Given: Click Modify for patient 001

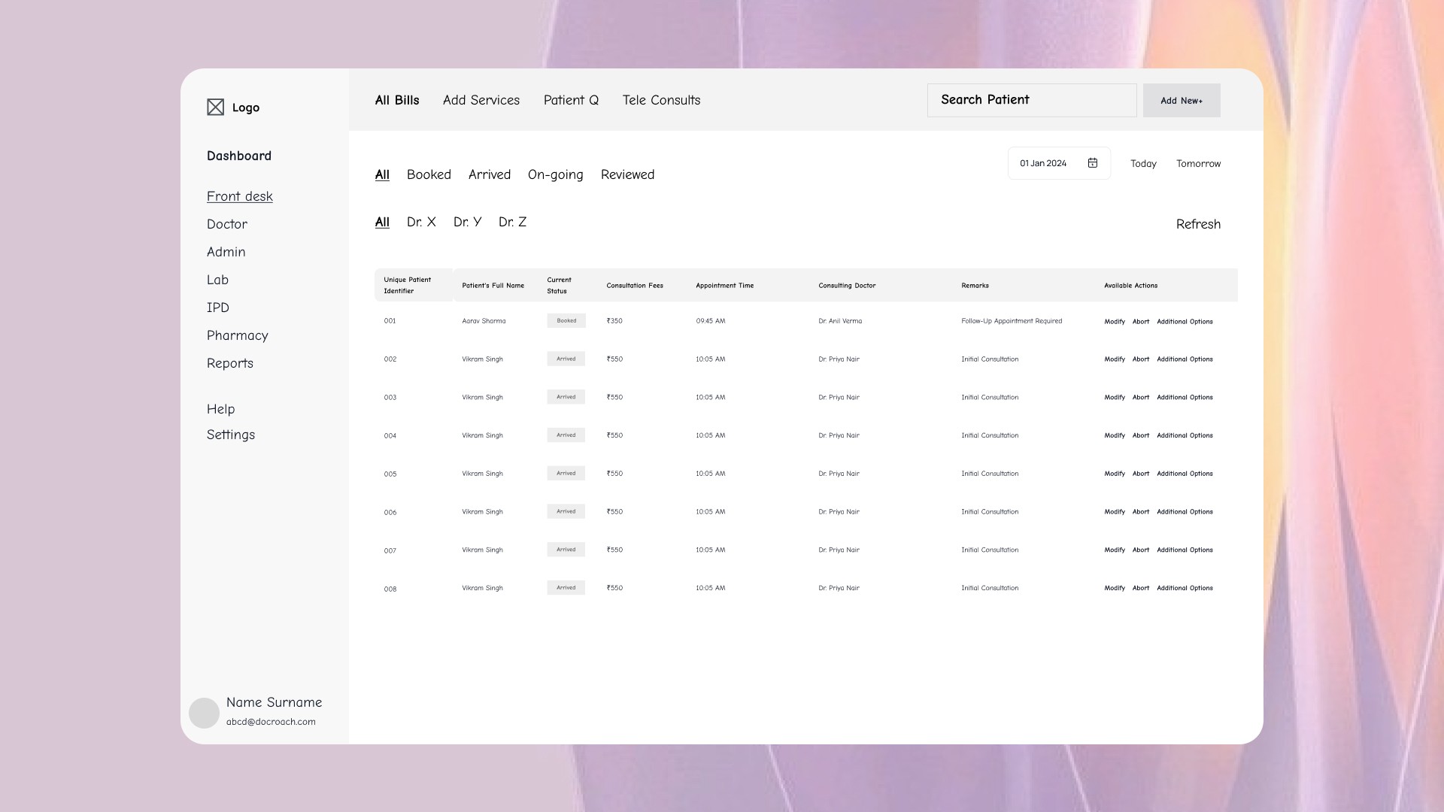Looking at the screenshot, I should click(x=1115, y=322).
